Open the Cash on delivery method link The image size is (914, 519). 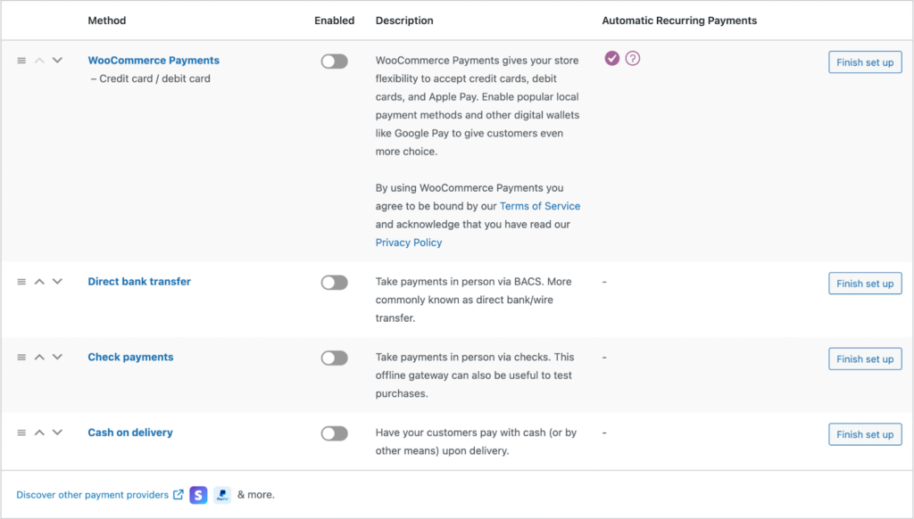pos(130,432)
